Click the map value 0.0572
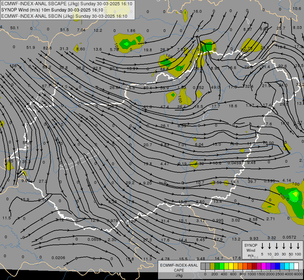 coord(289,237)
